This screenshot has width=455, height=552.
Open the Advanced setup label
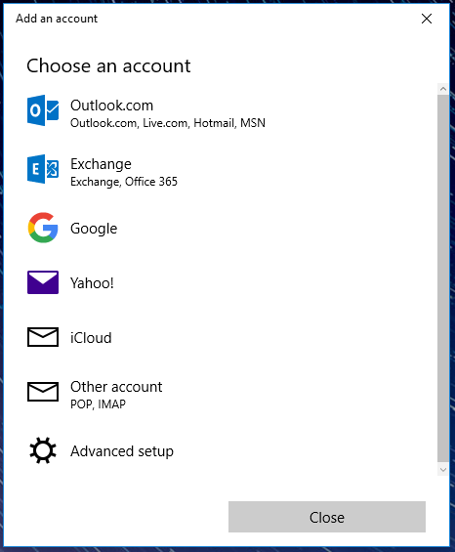coord(122,451)
